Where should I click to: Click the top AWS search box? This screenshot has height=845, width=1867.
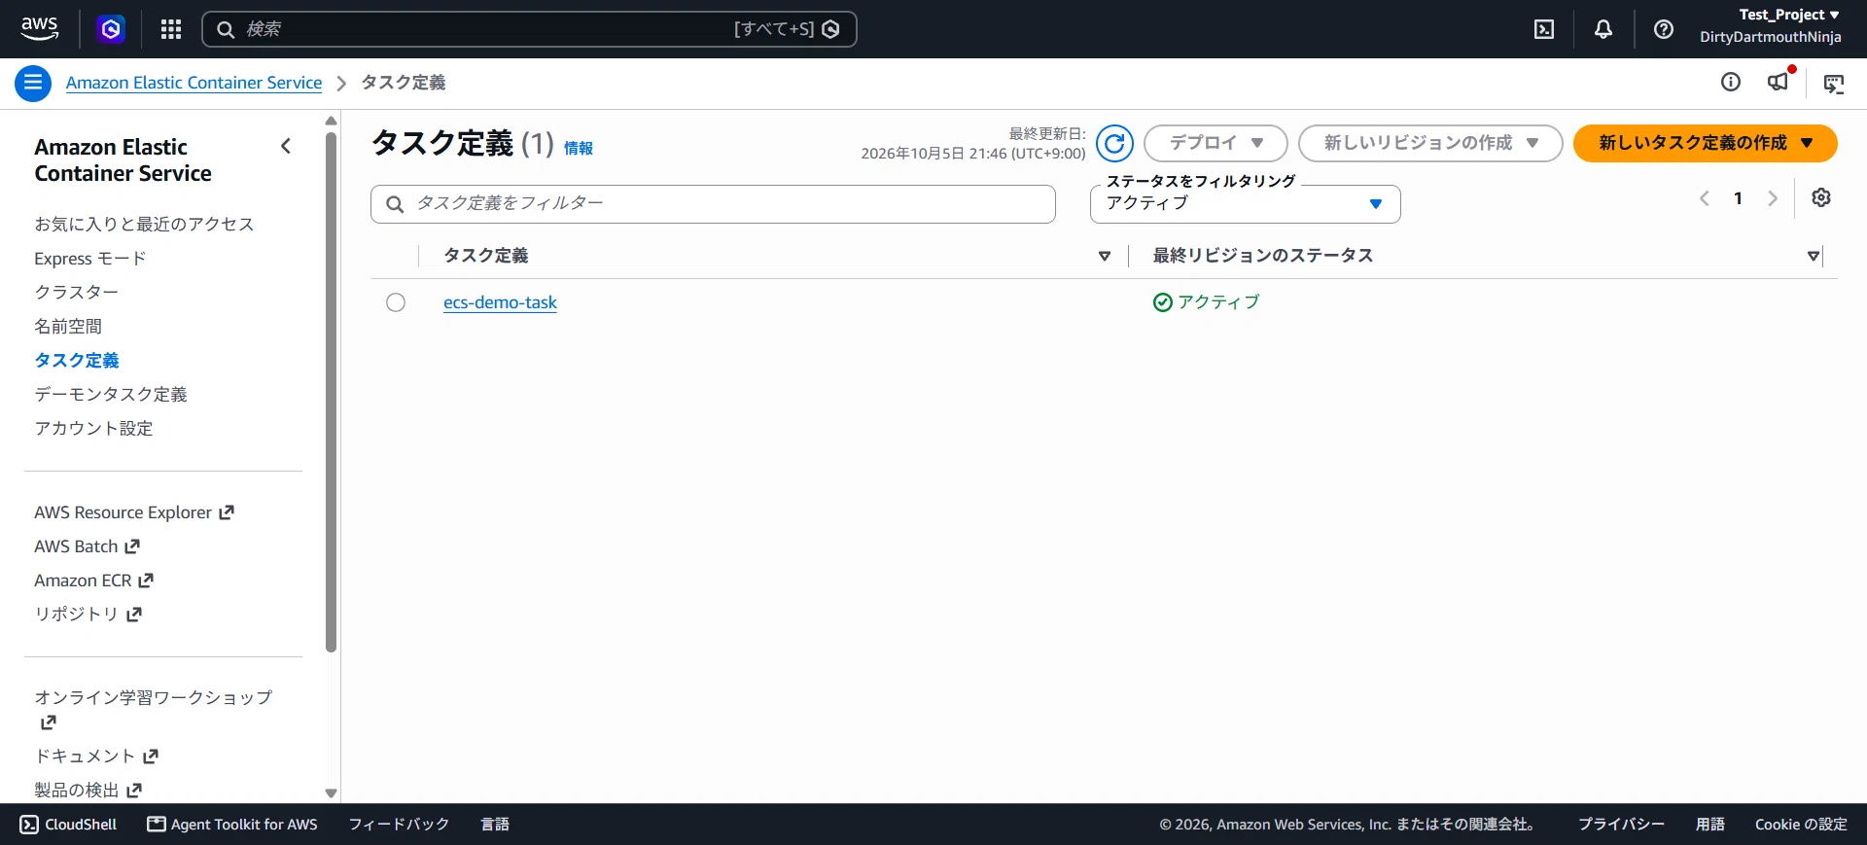pyautogui.click(x=529, y=29)
